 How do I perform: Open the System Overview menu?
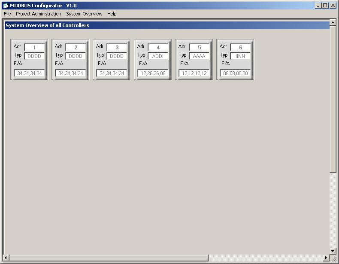click(84, 14)
